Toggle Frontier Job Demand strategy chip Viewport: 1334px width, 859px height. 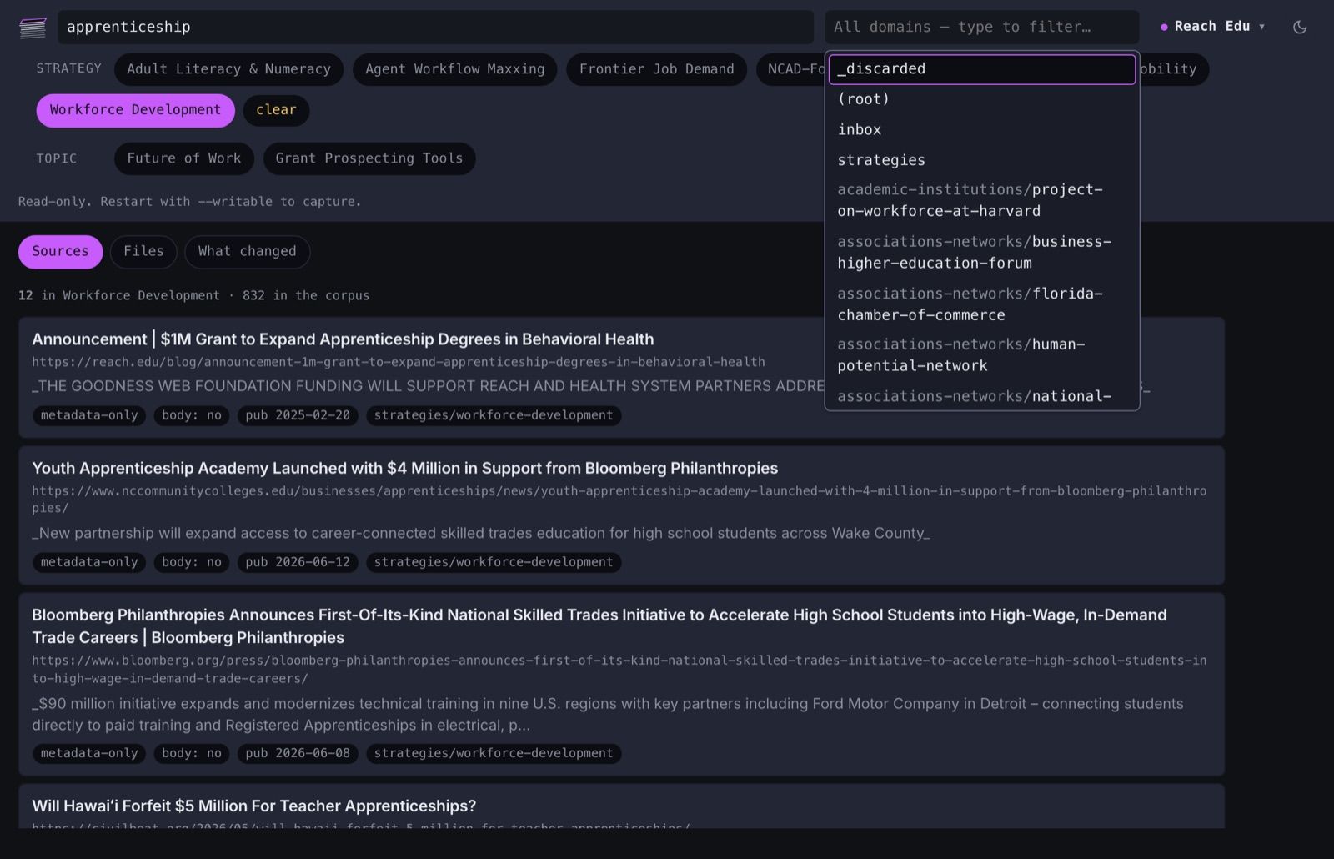click(656, 69)
